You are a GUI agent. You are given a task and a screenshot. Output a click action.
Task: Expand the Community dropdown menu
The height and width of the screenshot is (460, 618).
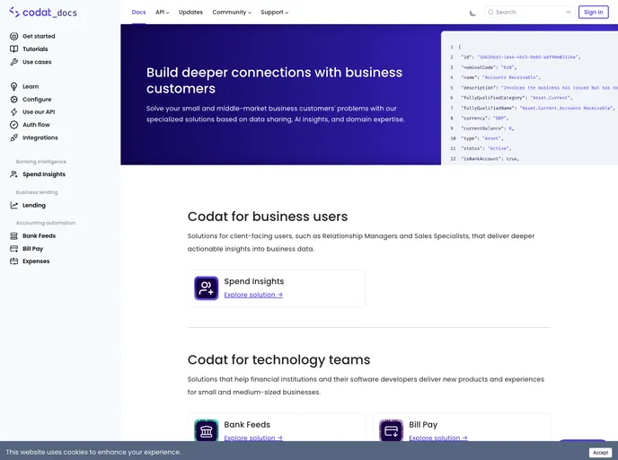(232, 13)
